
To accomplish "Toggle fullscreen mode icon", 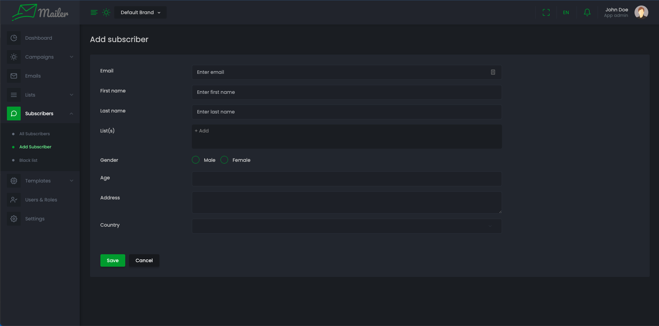I will click(x=546, y=12).
